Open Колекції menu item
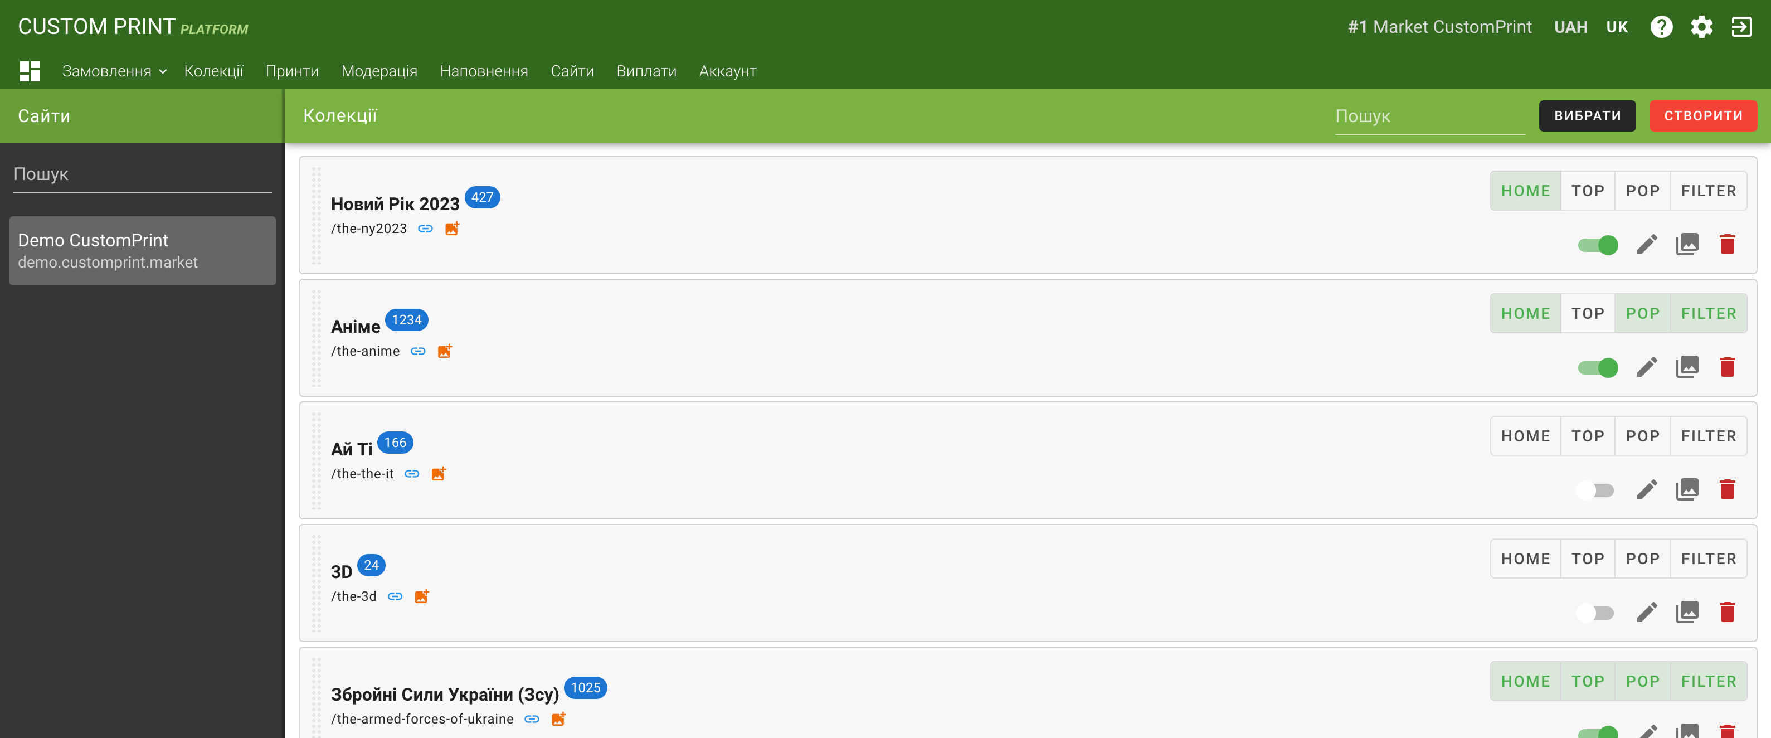 [x=214, y=71]
